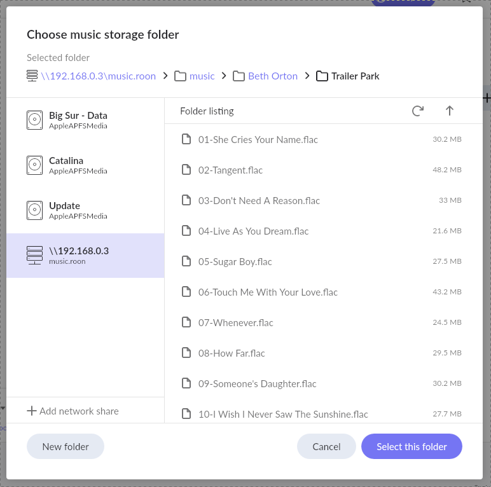This screenshot has height=487, width=491.
Task: Click file icon for 07-Whenever.flac
Action: click(186, 322)
